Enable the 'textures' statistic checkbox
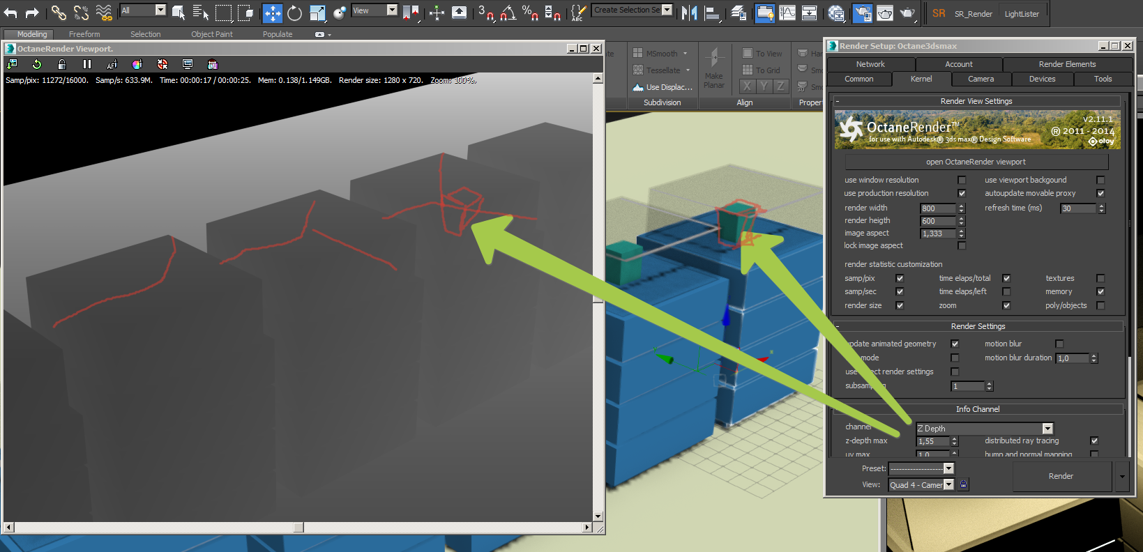The image size is (1143, 552). click(x=1100, y=278)
